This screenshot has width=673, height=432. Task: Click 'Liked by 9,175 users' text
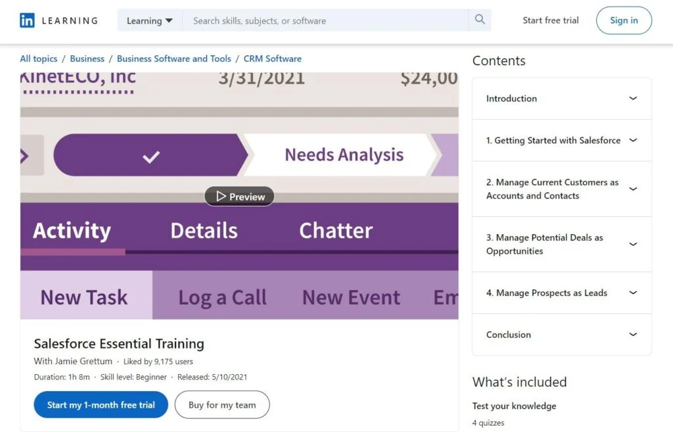tap(158, 362)
